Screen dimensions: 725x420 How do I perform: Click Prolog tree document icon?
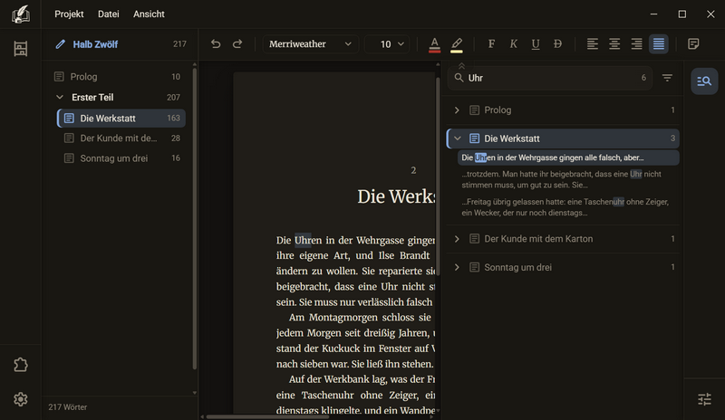(x=59, y=77)
